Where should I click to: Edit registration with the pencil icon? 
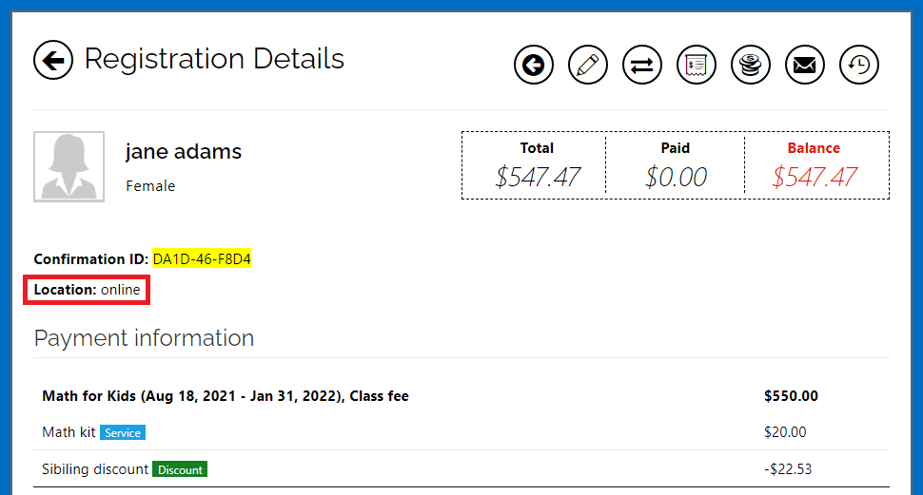[x=588, y=66]
